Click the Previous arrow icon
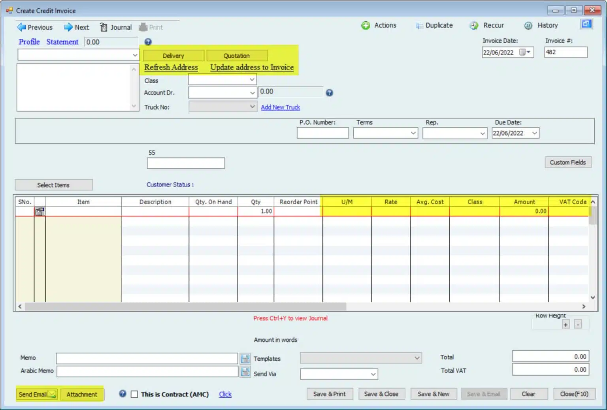 [21, 27]
